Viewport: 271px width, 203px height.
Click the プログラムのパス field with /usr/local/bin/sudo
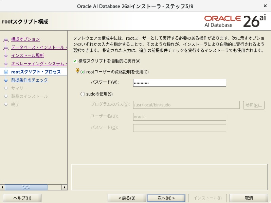point(186,105)
